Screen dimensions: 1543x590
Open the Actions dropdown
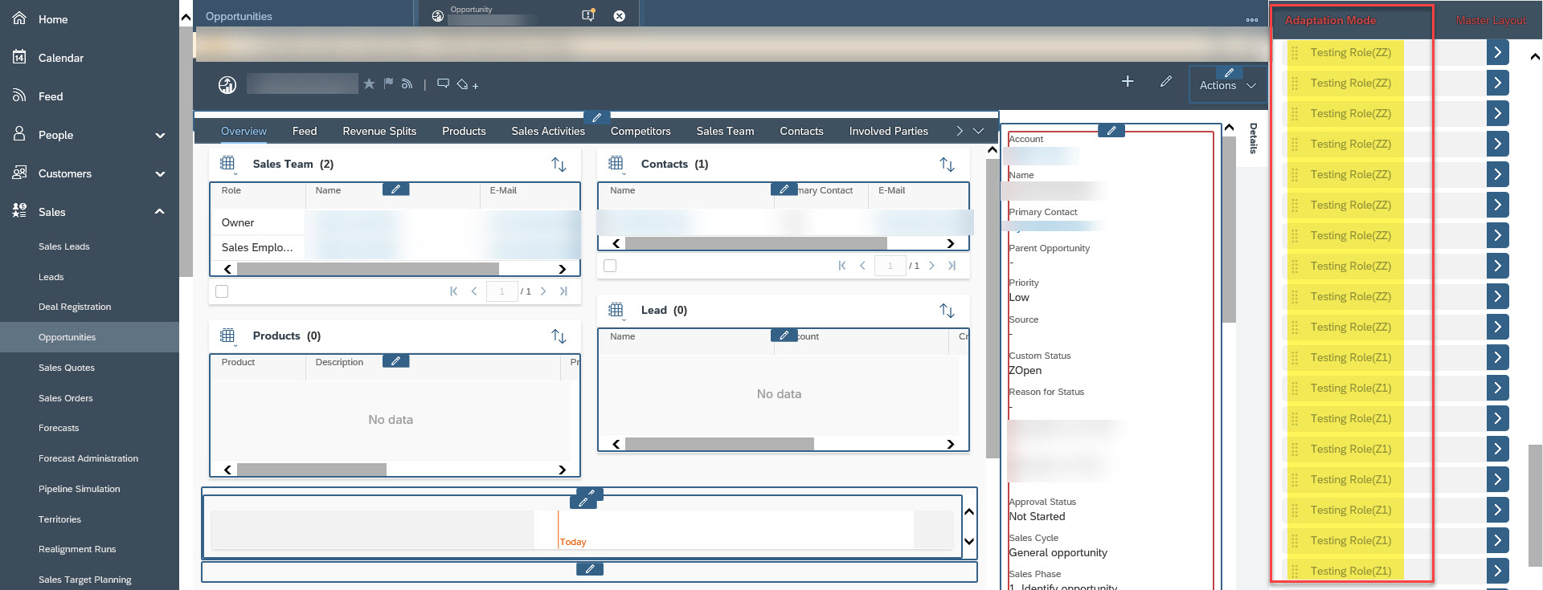(x=1227, y=86)
